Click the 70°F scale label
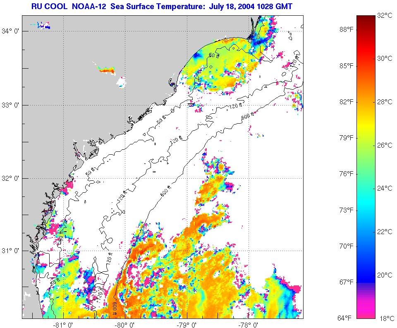This screenshot has width=397, height=328. (346, 246)
